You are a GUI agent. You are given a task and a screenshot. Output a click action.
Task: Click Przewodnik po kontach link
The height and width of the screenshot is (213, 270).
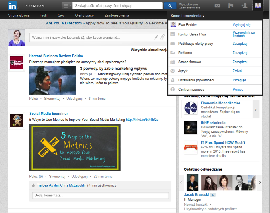click(x=244, y=34)
